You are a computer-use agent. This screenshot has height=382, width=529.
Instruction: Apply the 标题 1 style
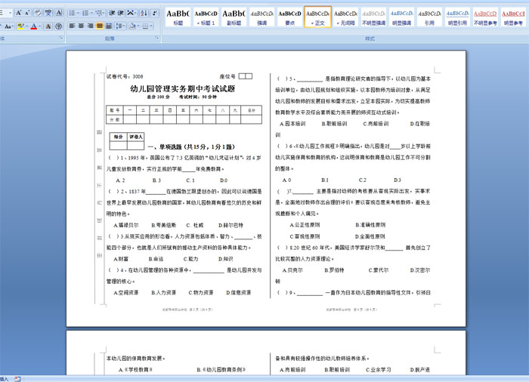(x=206, y=17)
